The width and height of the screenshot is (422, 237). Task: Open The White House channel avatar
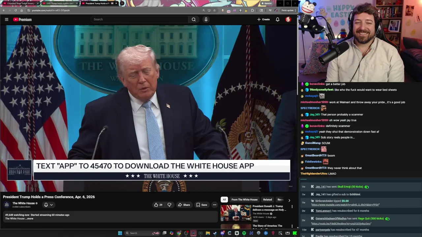point(7,205)
